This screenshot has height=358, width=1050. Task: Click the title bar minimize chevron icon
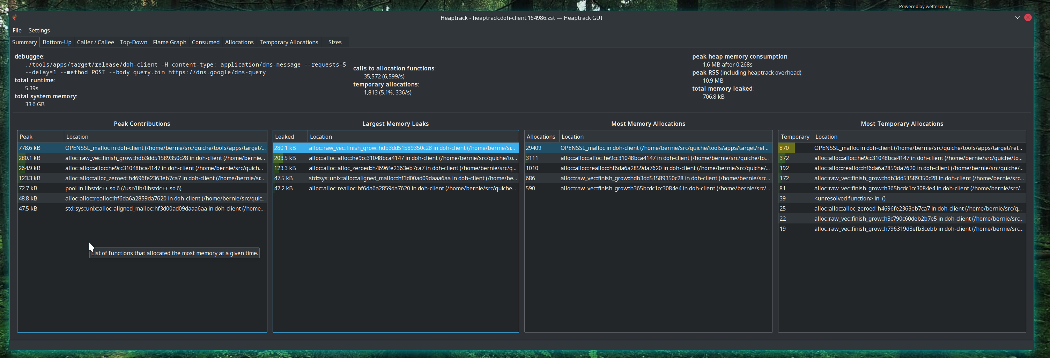pyautogui.click(x=1017, y=17)
